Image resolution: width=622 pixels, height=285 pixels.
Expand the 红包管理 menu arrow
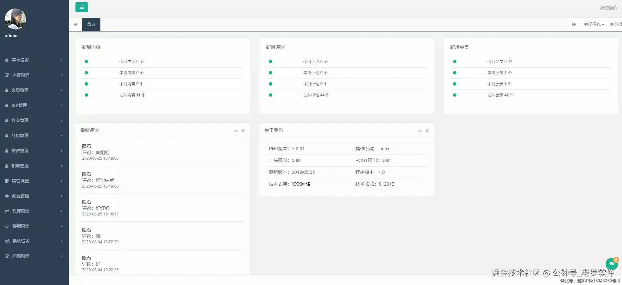tap(61, 136)
